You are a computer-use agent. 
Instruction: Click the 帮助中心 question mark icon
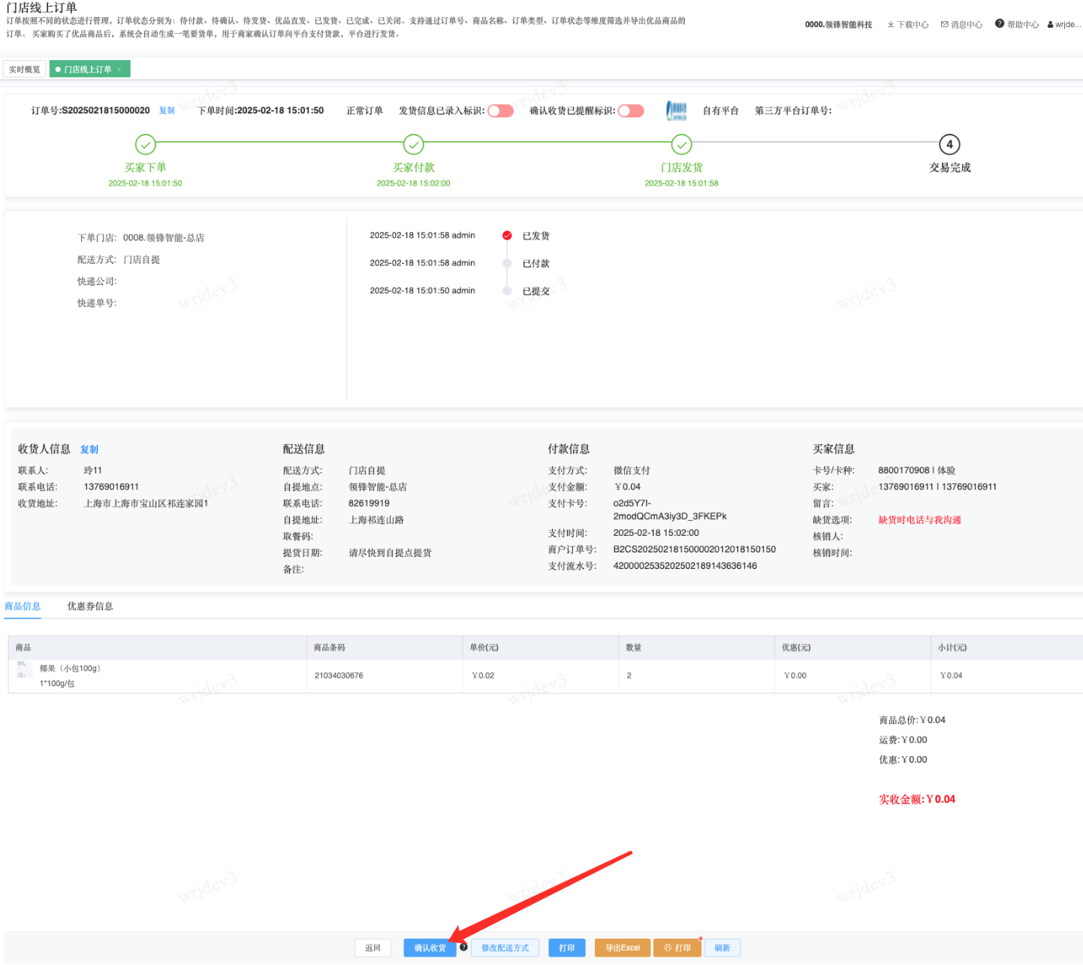(x=999, y=24)
